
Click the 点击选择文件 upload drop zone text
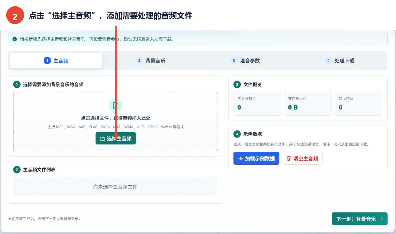(116, 118)
